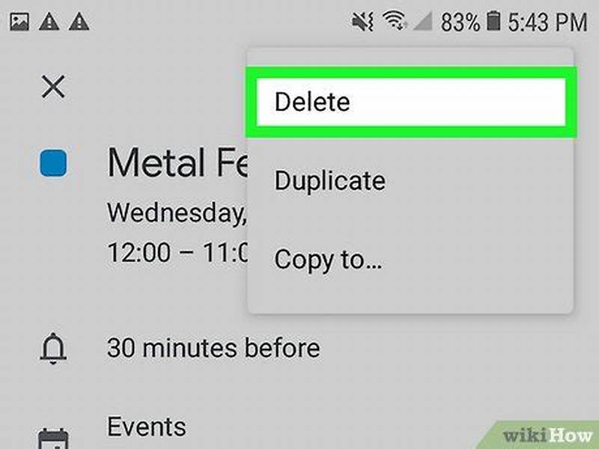Tap the notification bell icon
Image resolution: width=599 pixels, height=449 pixels.
click(x=52, y=348)
